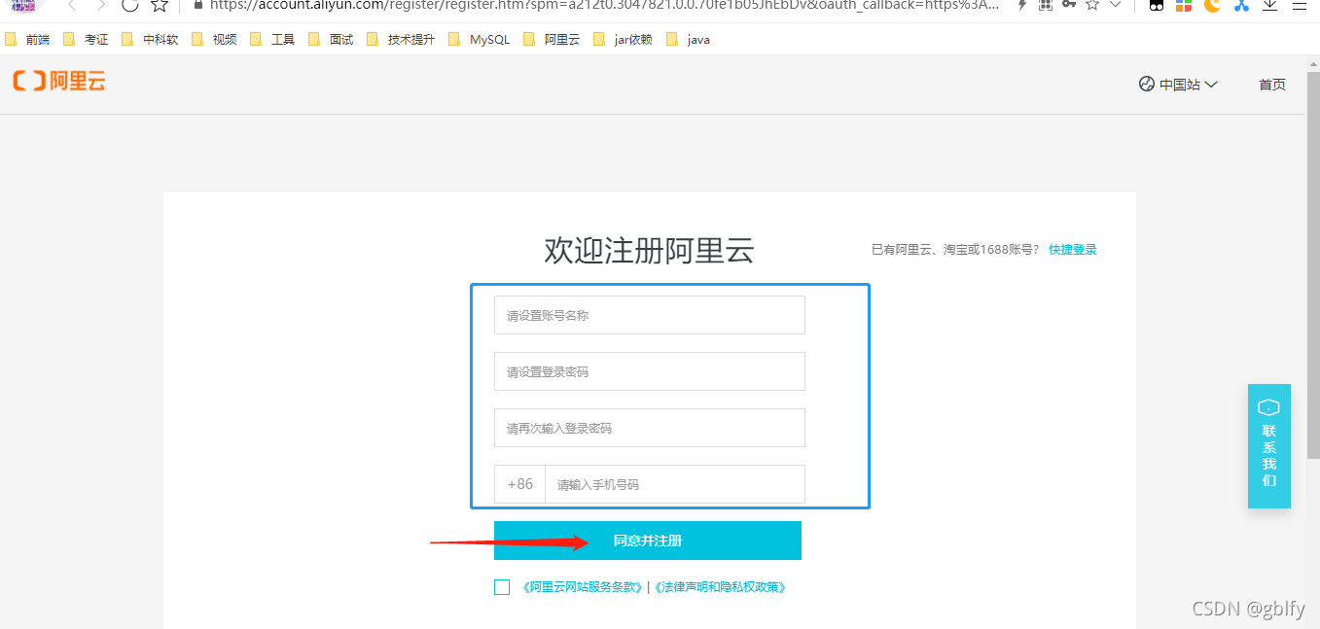Check the 阿里云网站服务条款 agreement checkbox
This screenshot has width=1320, height=629.
point(502,586)
